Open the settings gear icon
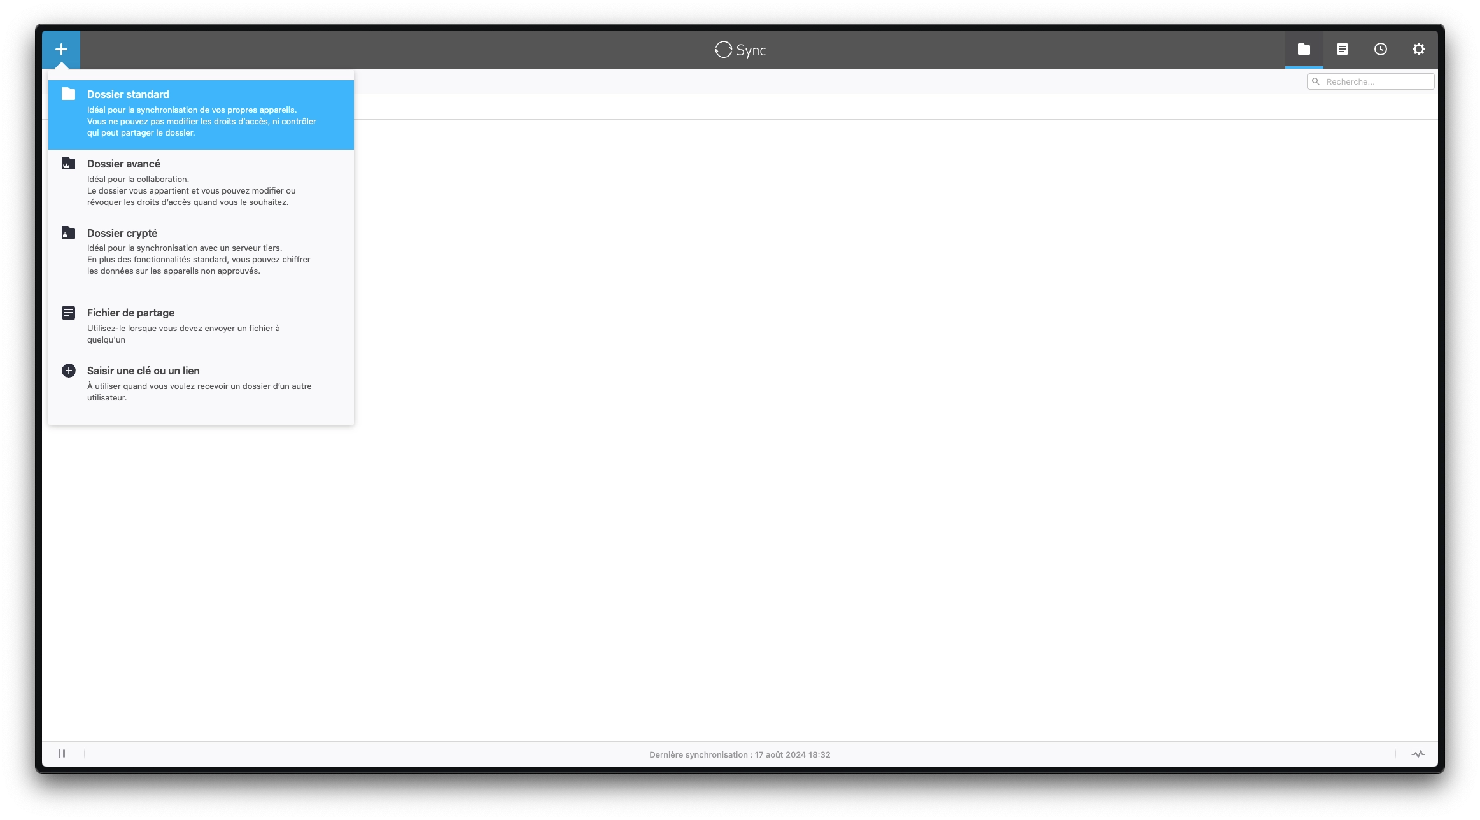The height and width of the screenshot is (820, 1480). click(x=1418, y=49)
